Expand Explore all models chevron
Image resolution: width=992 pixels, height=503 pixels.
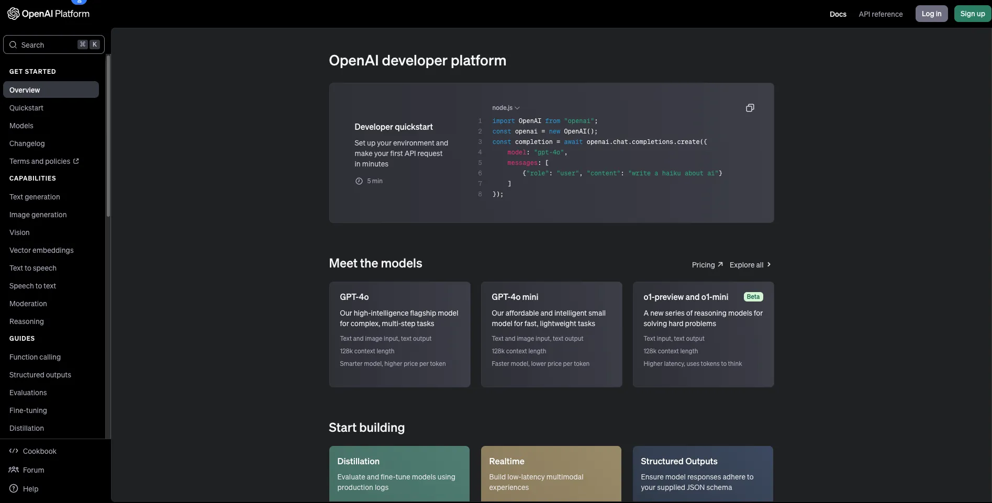[768, 265]
